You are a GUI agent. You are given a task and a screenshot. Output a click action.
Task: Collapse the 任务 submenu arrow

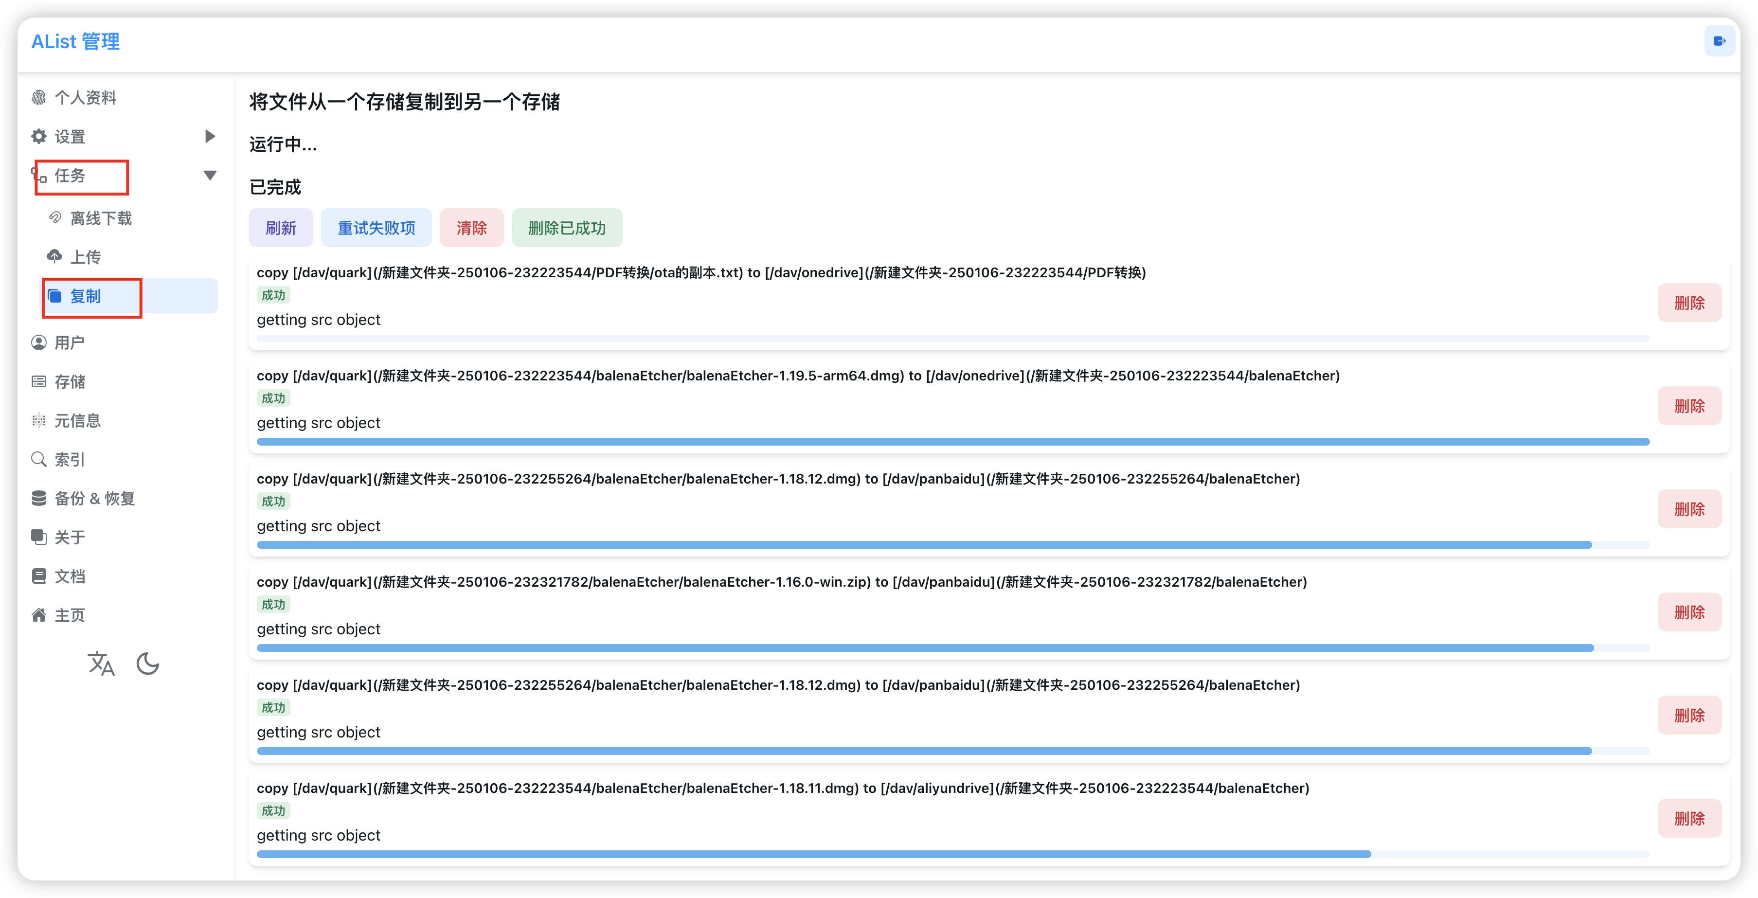(x=210, y=176)
